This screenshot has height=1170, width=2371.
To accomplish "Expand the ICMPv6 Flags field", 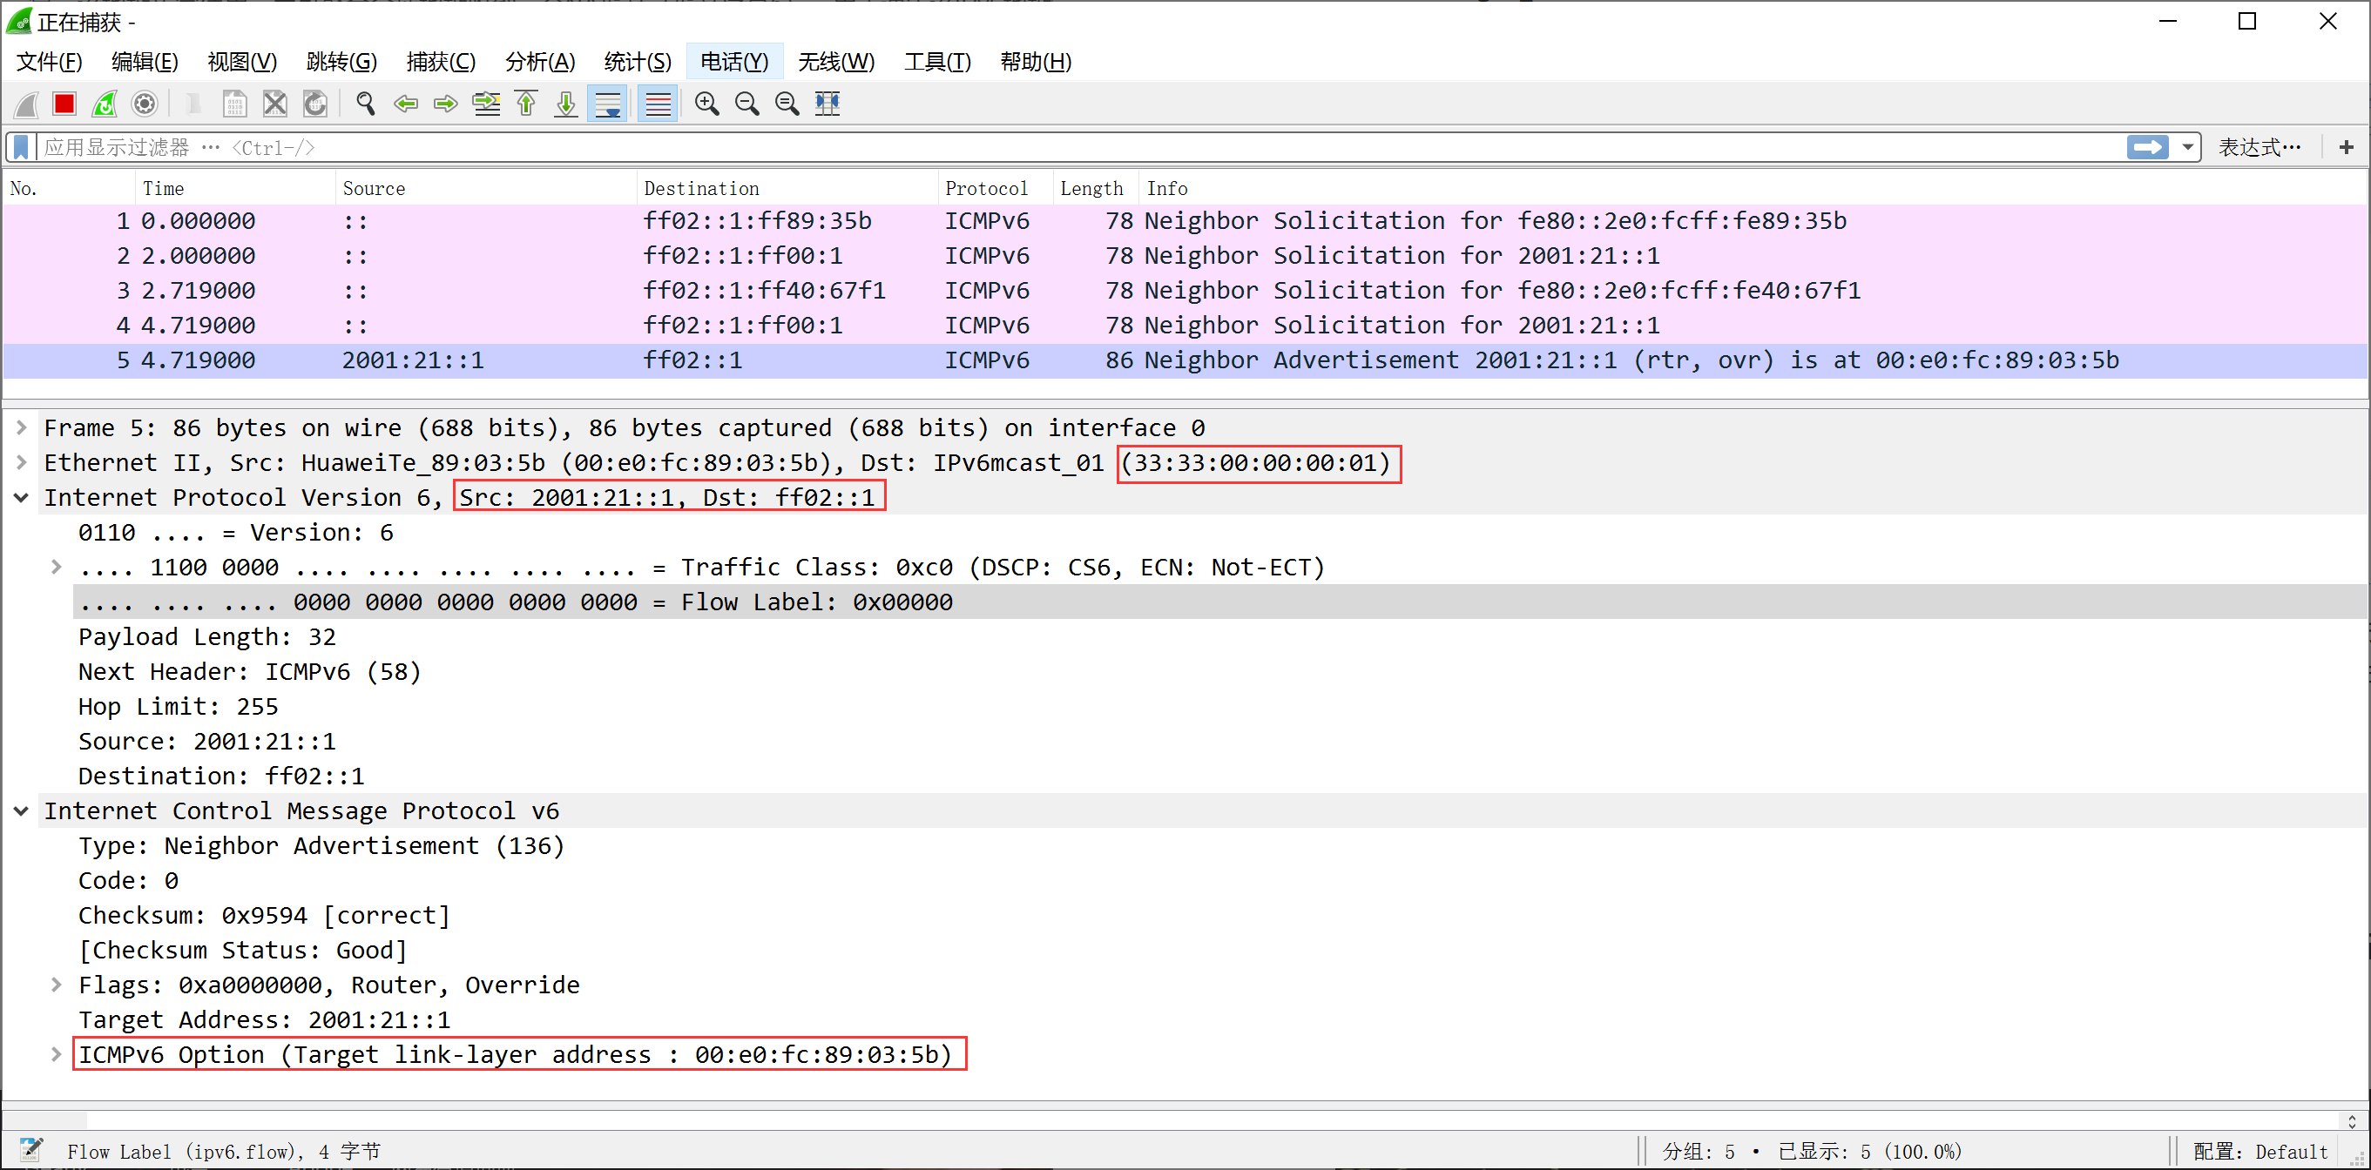I will (56, 985).
